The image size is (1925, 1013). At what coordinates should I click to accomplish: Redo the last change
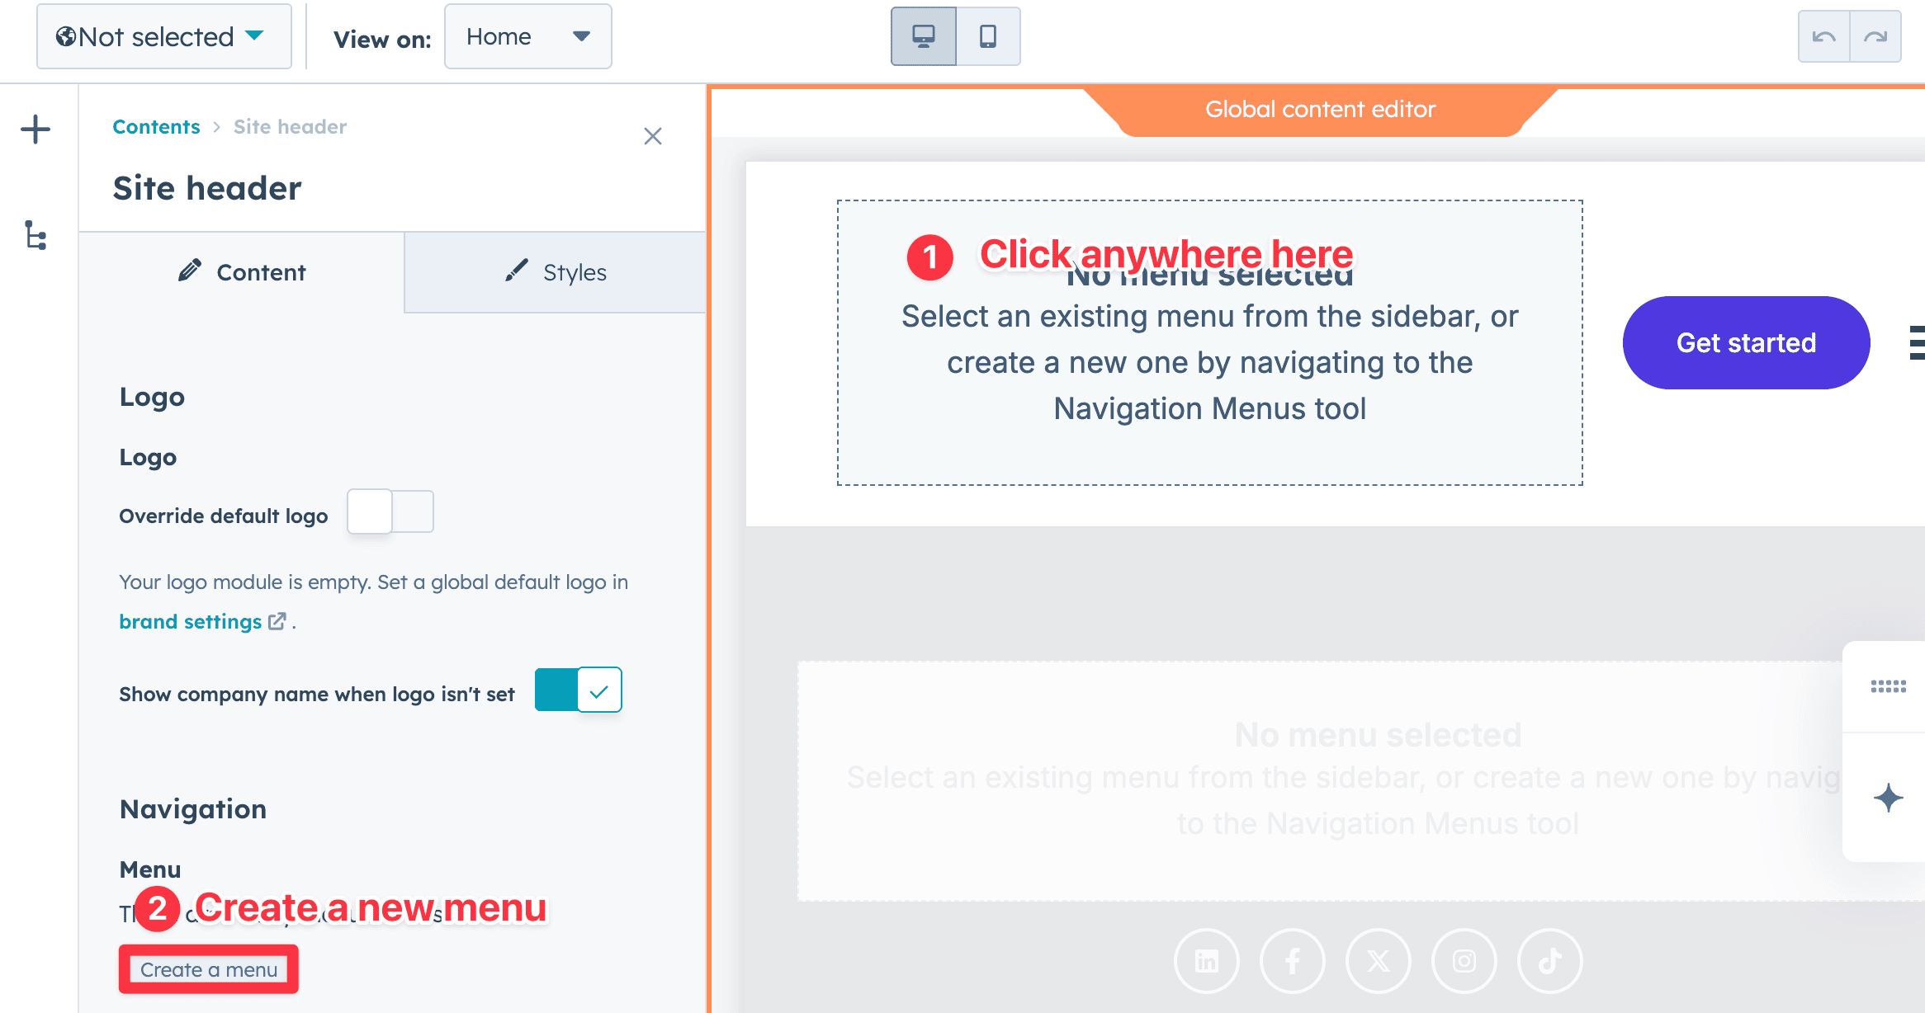pyautogui.click(x=1875, y=35)
